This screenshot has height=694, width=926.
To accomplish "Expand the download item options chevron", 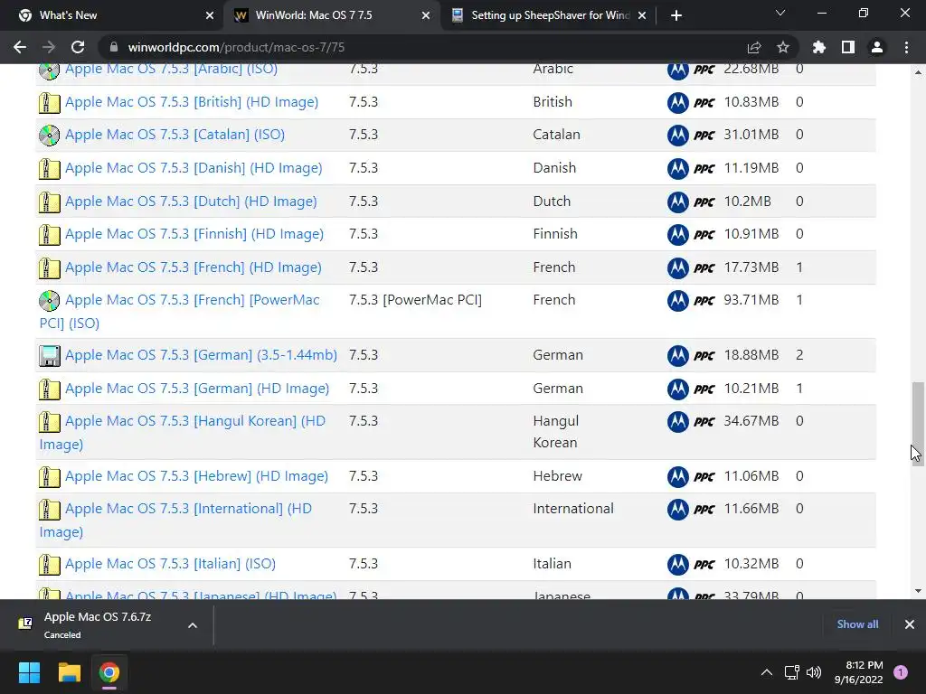I will coord(193,625).
